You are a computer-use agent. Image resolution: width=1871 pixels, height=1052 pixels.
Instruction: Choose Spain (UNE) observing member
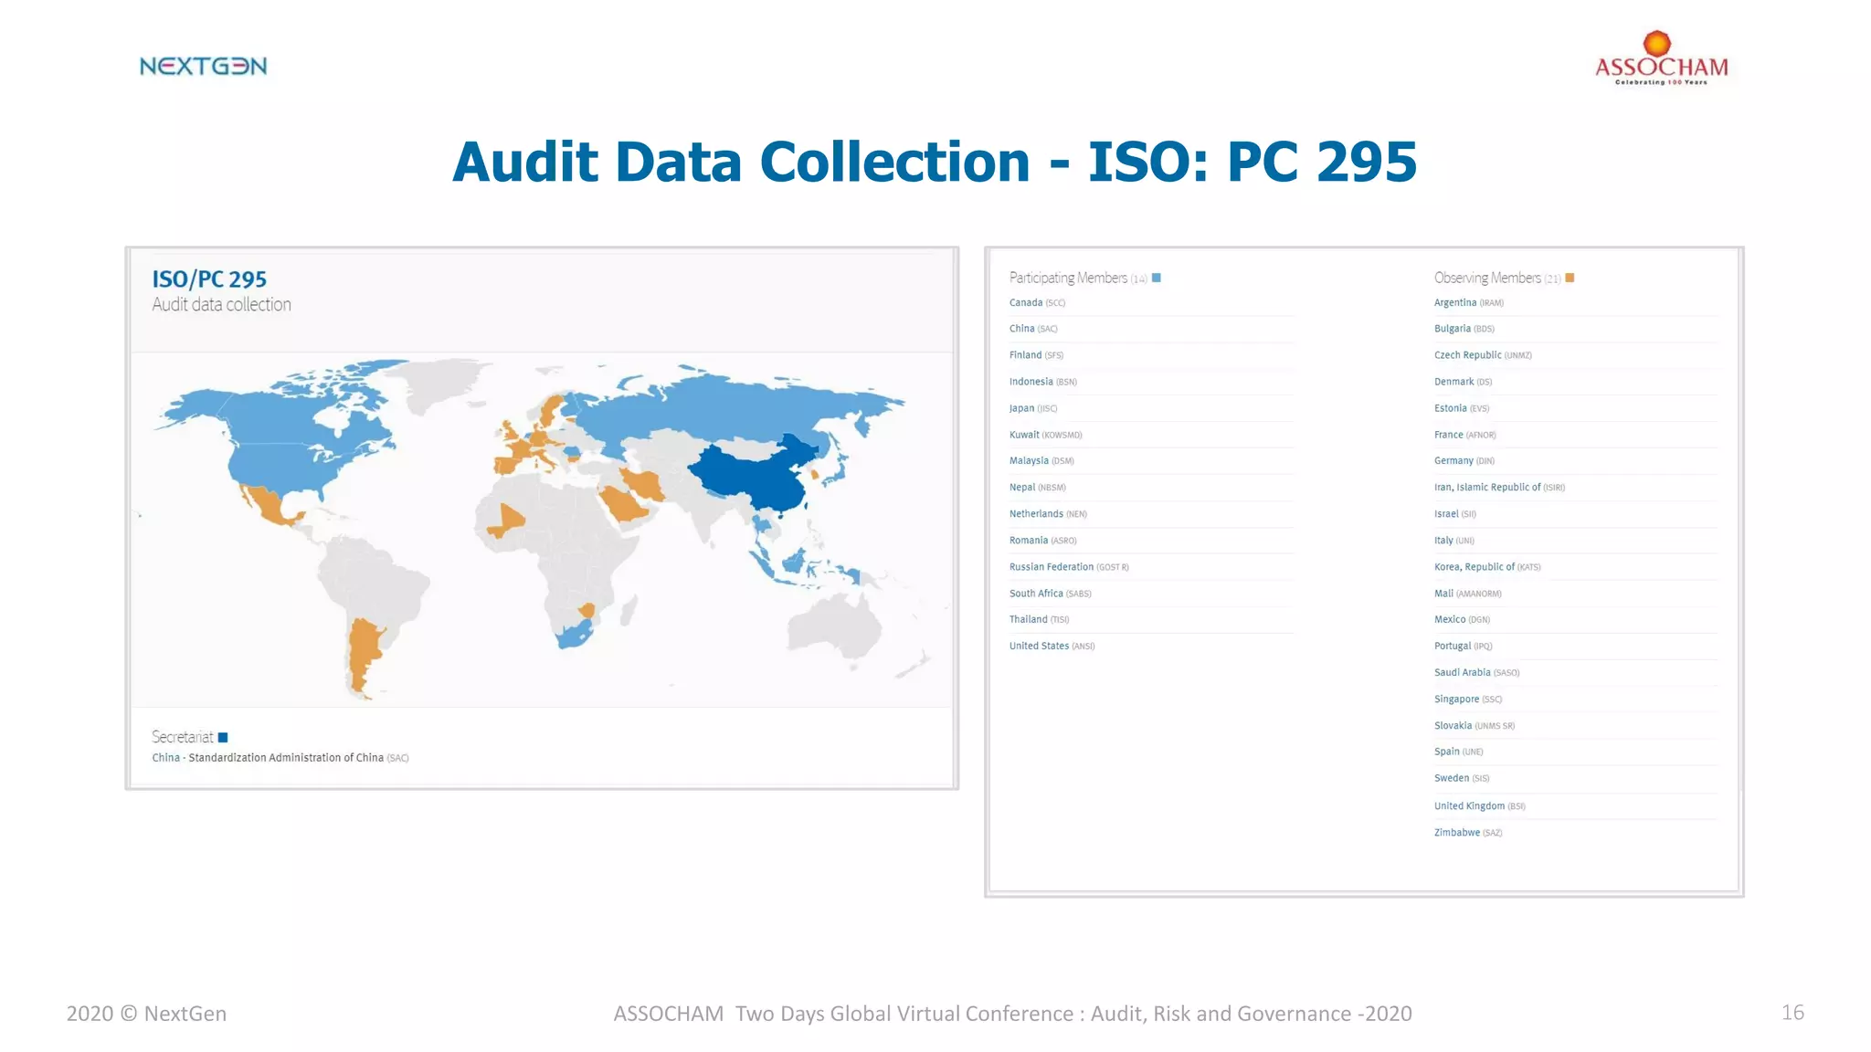[1459, 752]
